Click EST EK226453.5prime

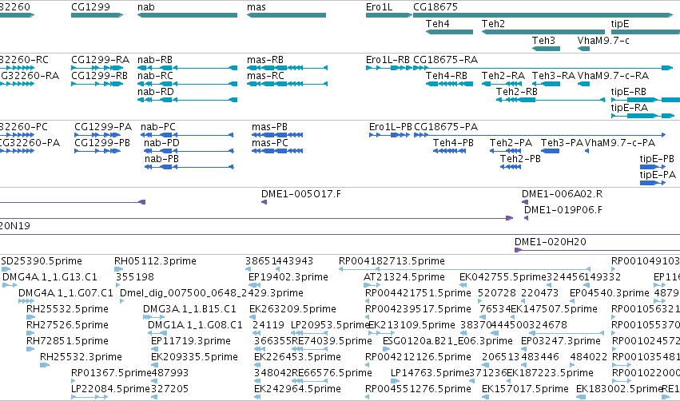click(x=257, y=365)
